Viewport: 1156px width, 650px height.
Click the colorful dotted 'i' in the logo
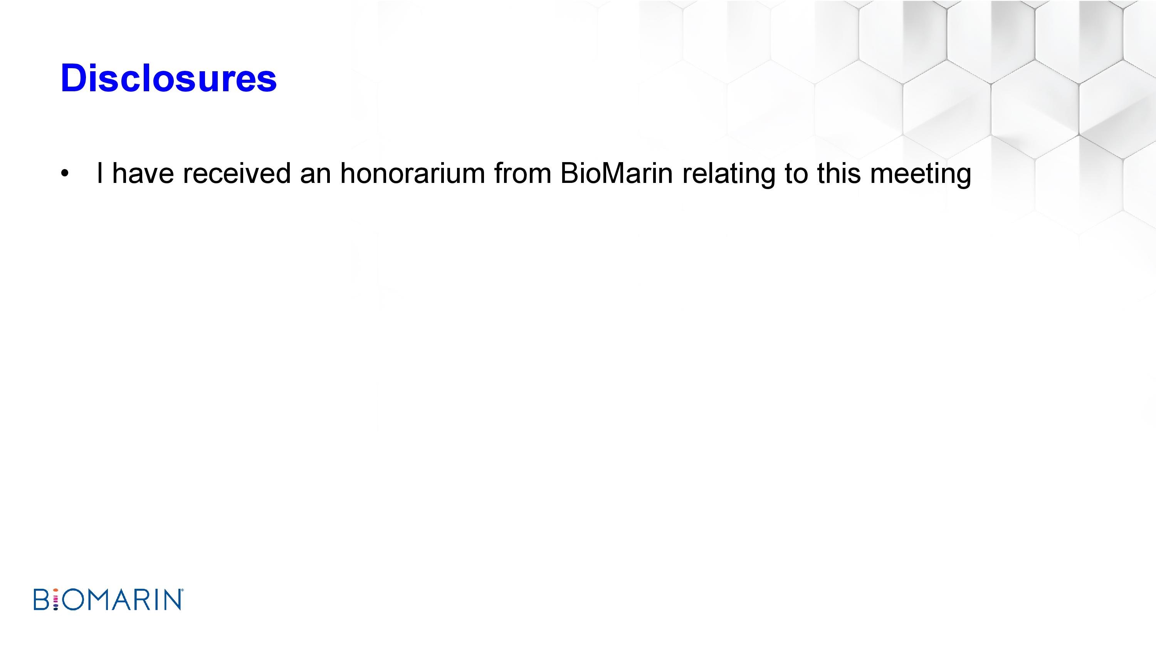(x=56, y=599)
